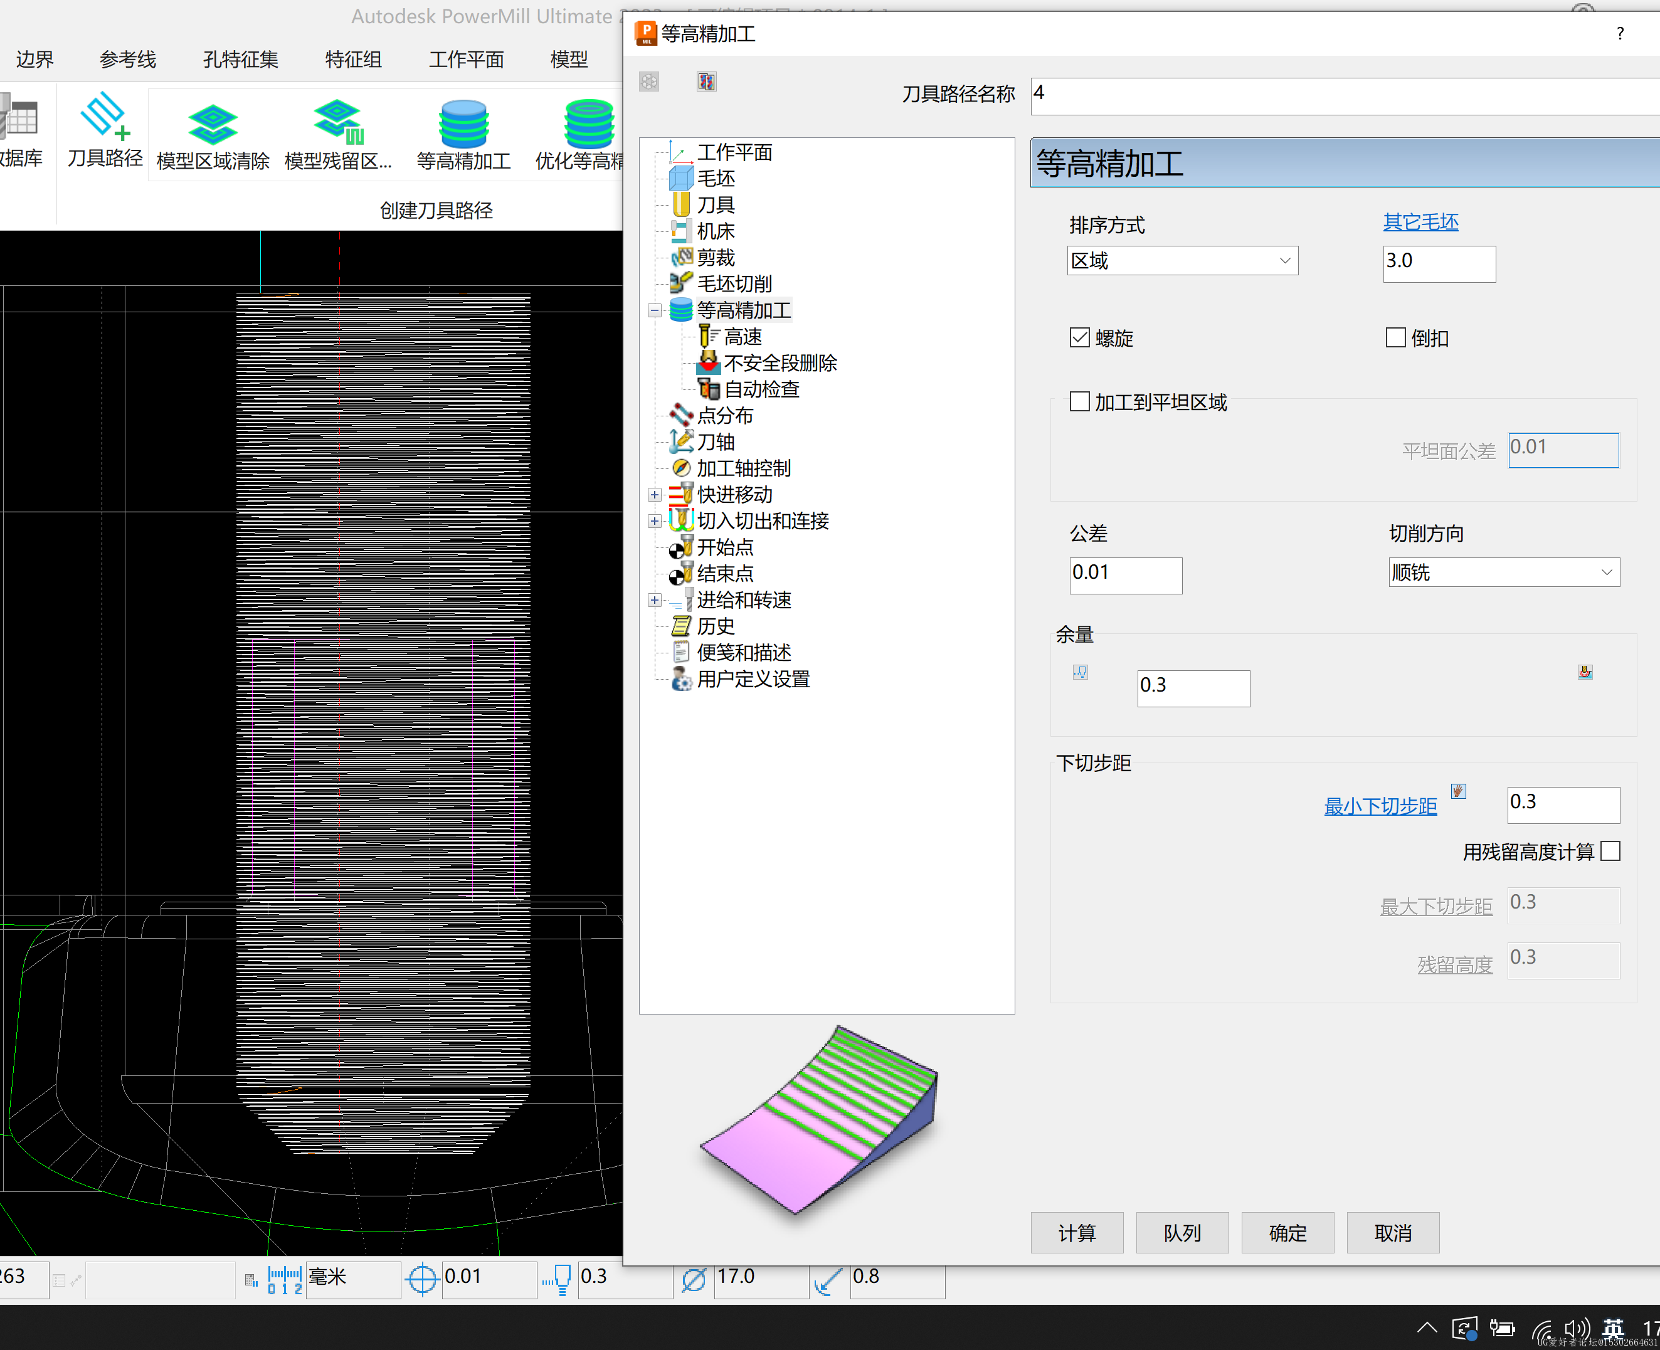
Task: Open the 边界 ribbon tab
Action: [35, 59]
